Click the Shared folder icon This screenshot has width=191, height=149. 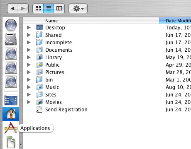click(39, 35)
